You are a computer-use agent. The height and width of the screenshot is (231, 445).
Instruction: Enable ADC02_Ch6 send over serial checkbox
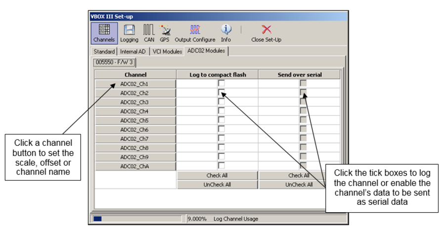tap(303, 129)
